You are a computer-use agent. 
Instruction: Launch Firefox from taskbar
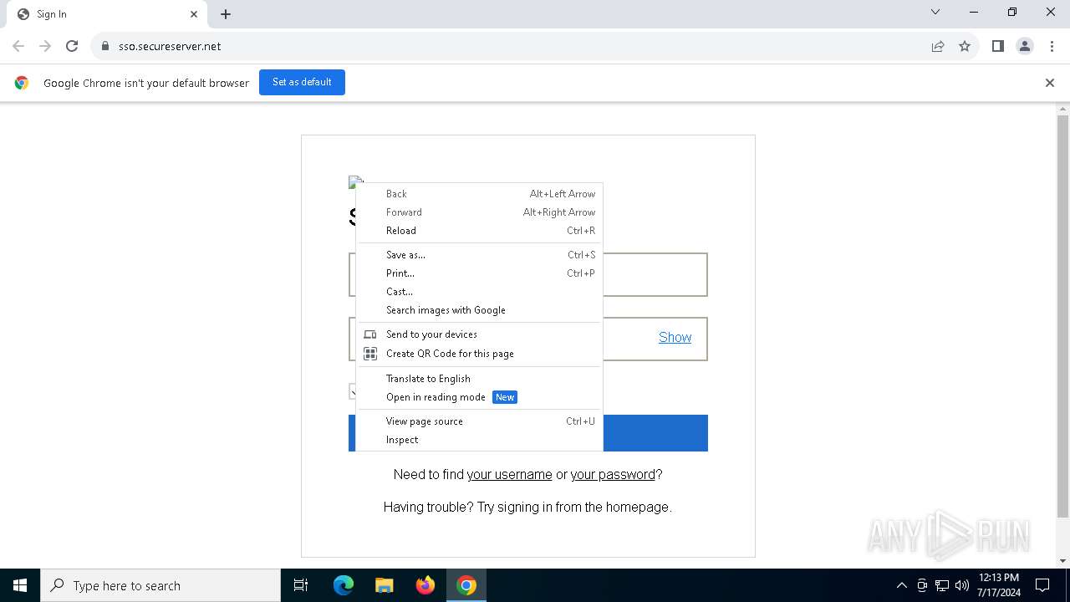tap(425, 585)
